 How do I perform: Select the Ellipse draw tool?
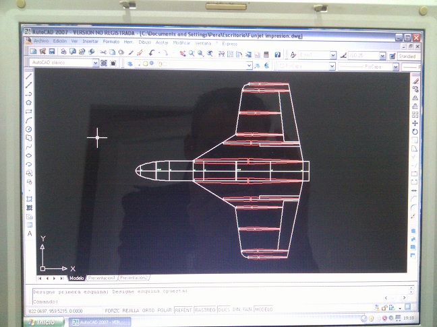[29, 155]
